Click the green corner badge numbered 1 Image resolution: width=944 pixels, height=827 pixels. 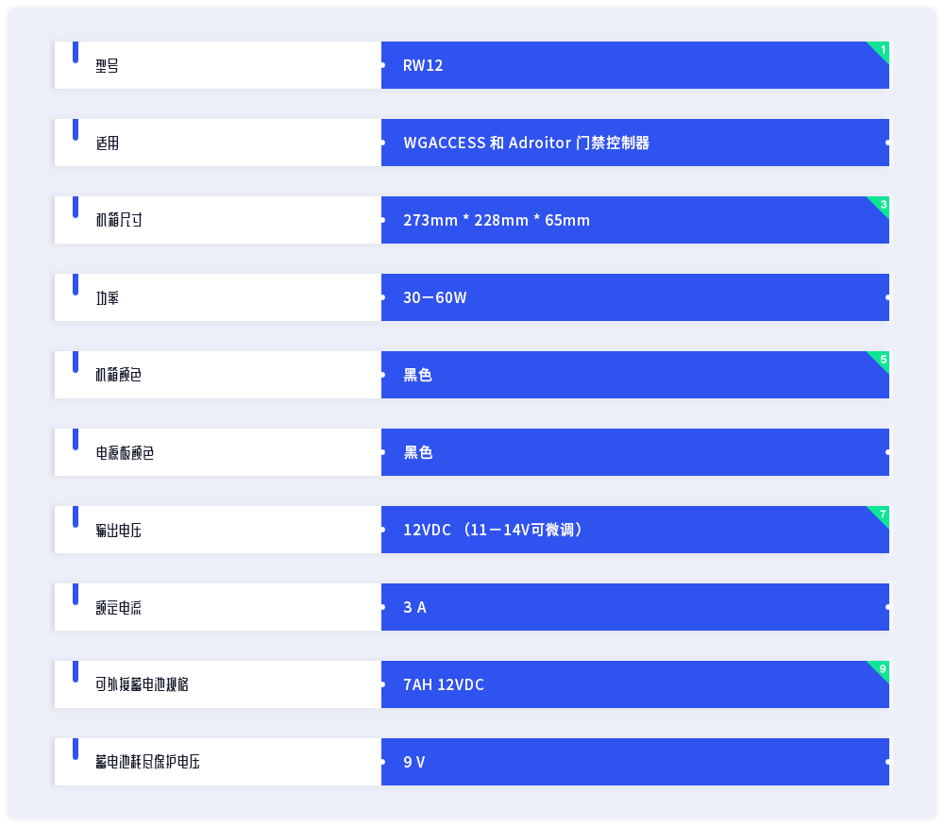tap(881, 50)
